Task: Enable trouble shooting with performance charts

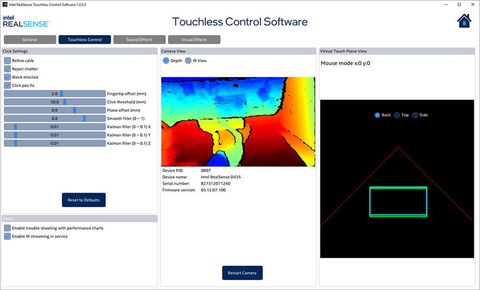Action: (7, 228)
